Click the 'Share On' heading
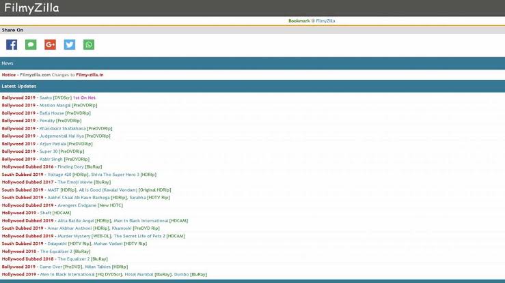505x283 pixels. click(x=12, y=30)
